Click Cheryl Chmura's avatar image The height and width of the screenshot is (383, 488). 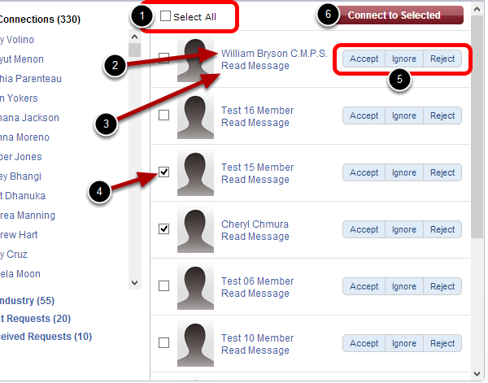(x=195, y=230)
